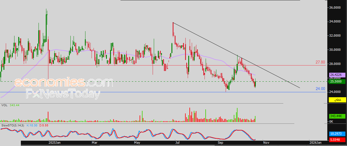This screenshot has height=146, width=347.
Task: Click the SlowSTO(3,14,3) indicator title
Action: click(x=13, y=125)
